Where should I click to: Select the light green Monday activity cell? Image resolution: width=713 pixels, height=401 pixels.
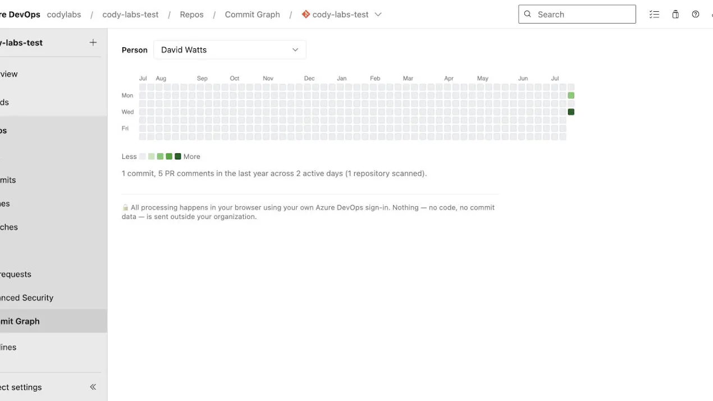click(x=571, y=95)
